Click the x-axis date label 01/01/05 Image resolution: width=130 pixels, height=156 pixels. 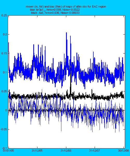click(x=9, y=151)
